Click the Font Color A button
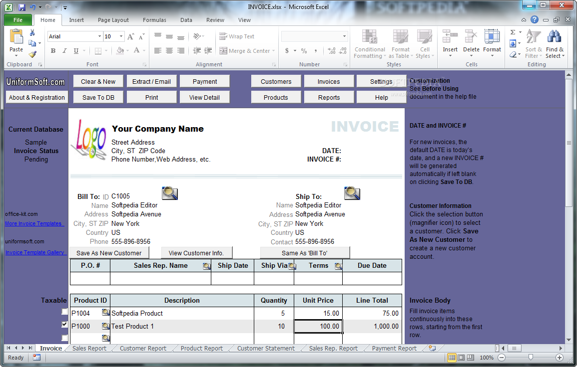Viewport: 577px width, 367px height. [x=136, y=51]
